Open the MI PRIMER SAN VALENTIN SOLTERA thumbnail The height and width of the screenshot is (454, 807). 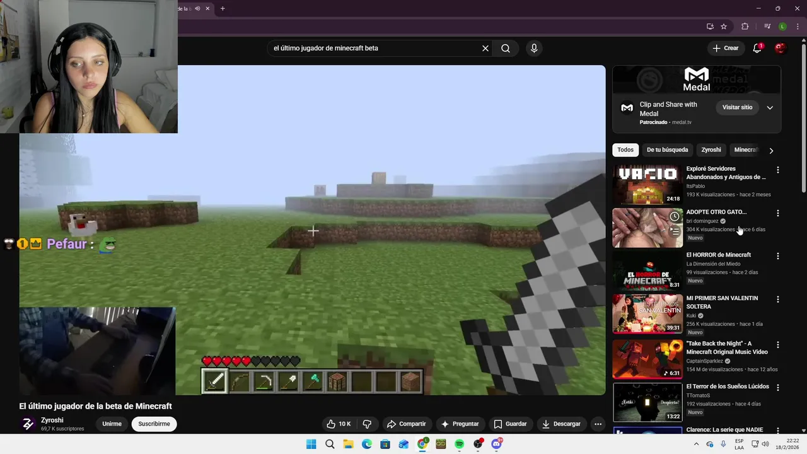pyautogui.click(x=647, y=314)
